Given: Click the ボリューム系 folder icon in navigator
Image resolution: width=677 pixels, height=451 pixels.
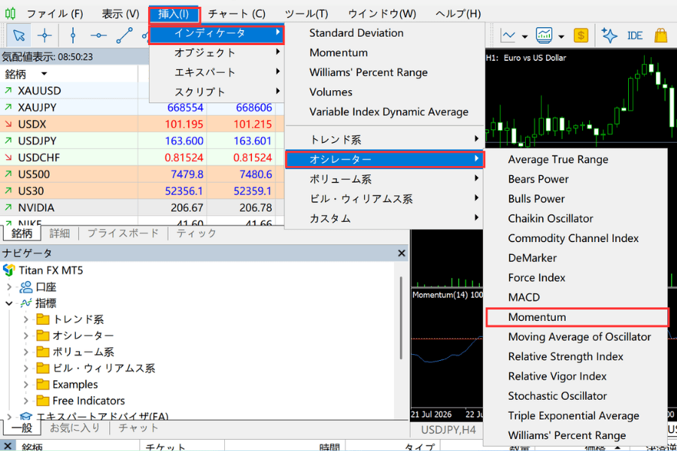Looking at the screenshot, I should click(43, 352).
